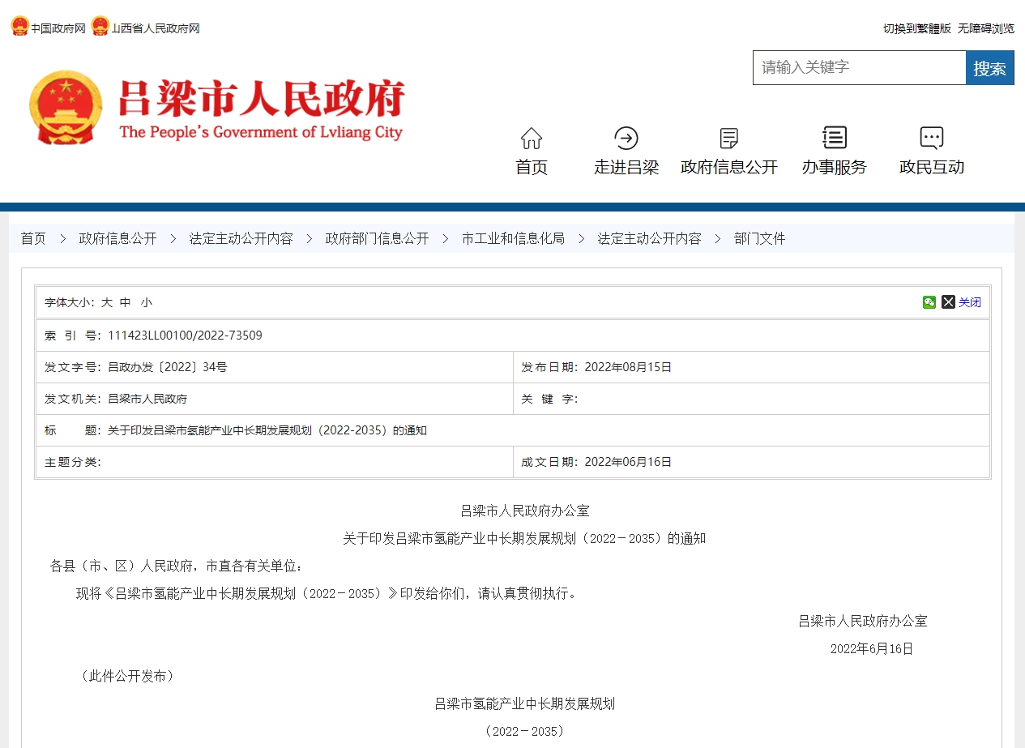Go to 首页 in the breadcrumb
Screen dimensions: 1025x748
tap(33, 238)
